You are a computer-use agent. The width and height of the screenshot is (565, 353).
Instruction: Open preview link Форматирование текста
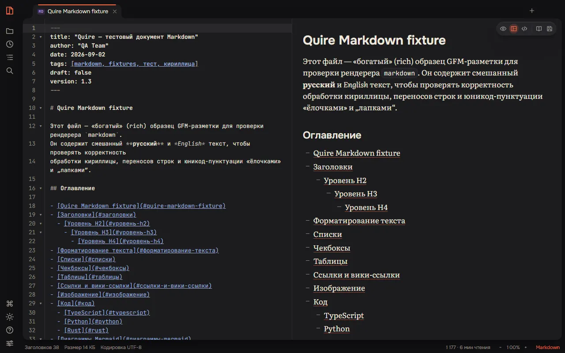click(x=359, y=221)
